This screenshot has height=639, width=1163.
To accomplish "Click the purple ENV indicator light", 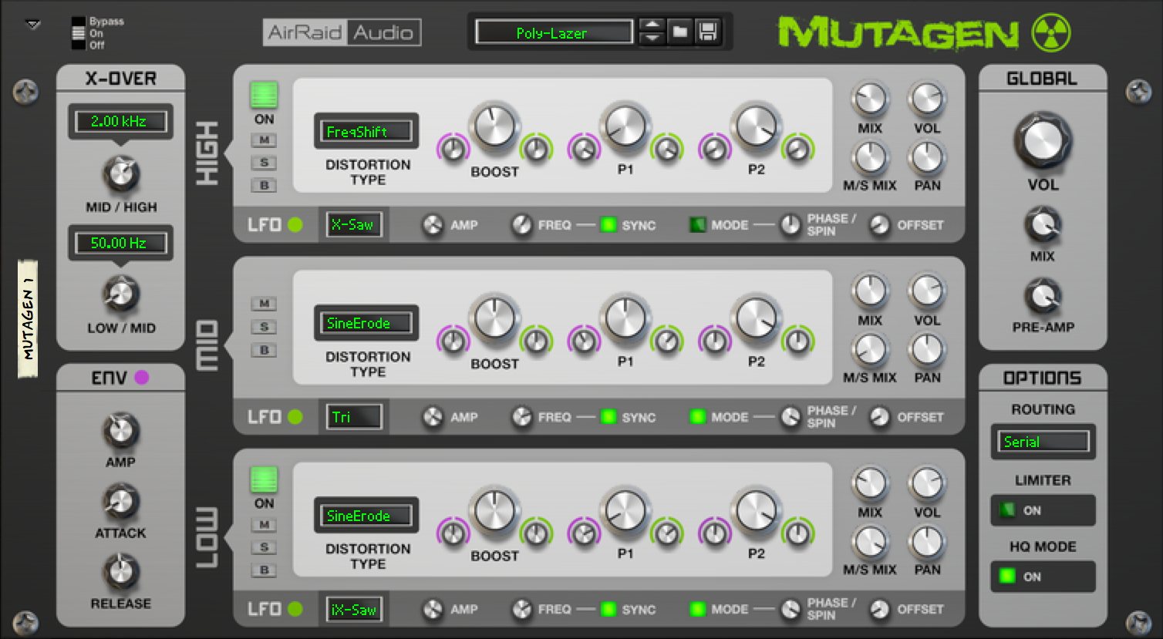I will (x=142, y=378).
